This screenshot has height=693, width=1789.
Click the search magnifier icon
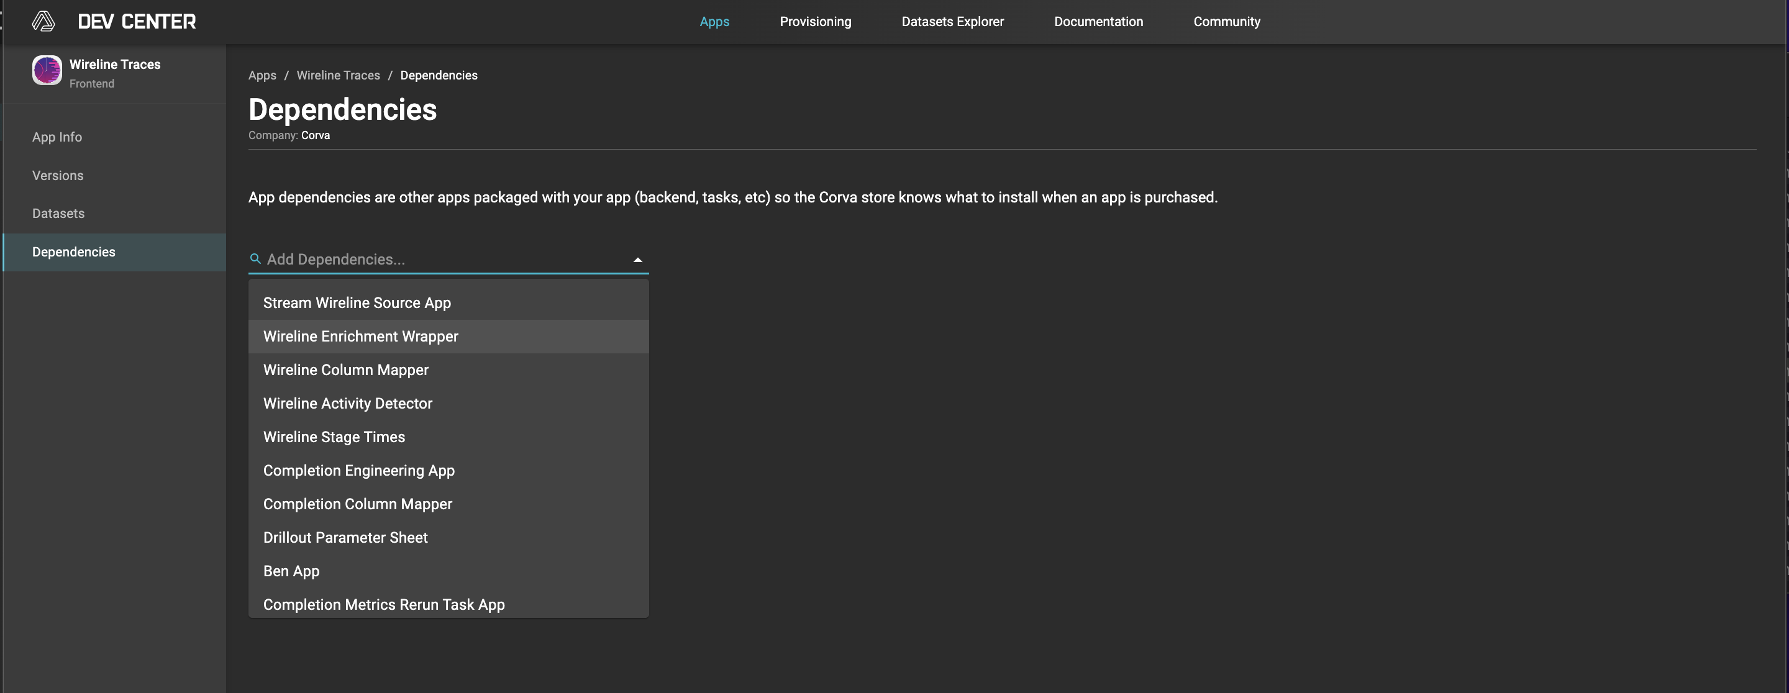255,259
